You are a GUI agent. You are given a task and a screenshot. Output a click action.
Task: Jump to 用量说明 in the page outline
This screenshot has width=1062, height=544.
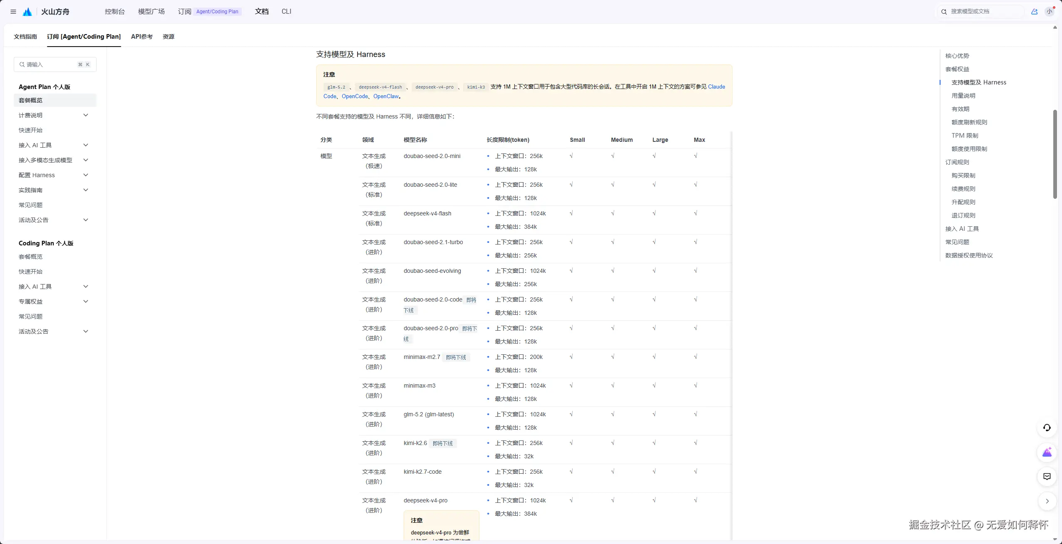point(963,96)
